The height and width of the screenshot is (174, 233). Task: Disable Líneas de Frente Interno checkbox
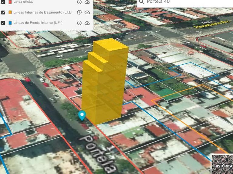click(3, 23)
